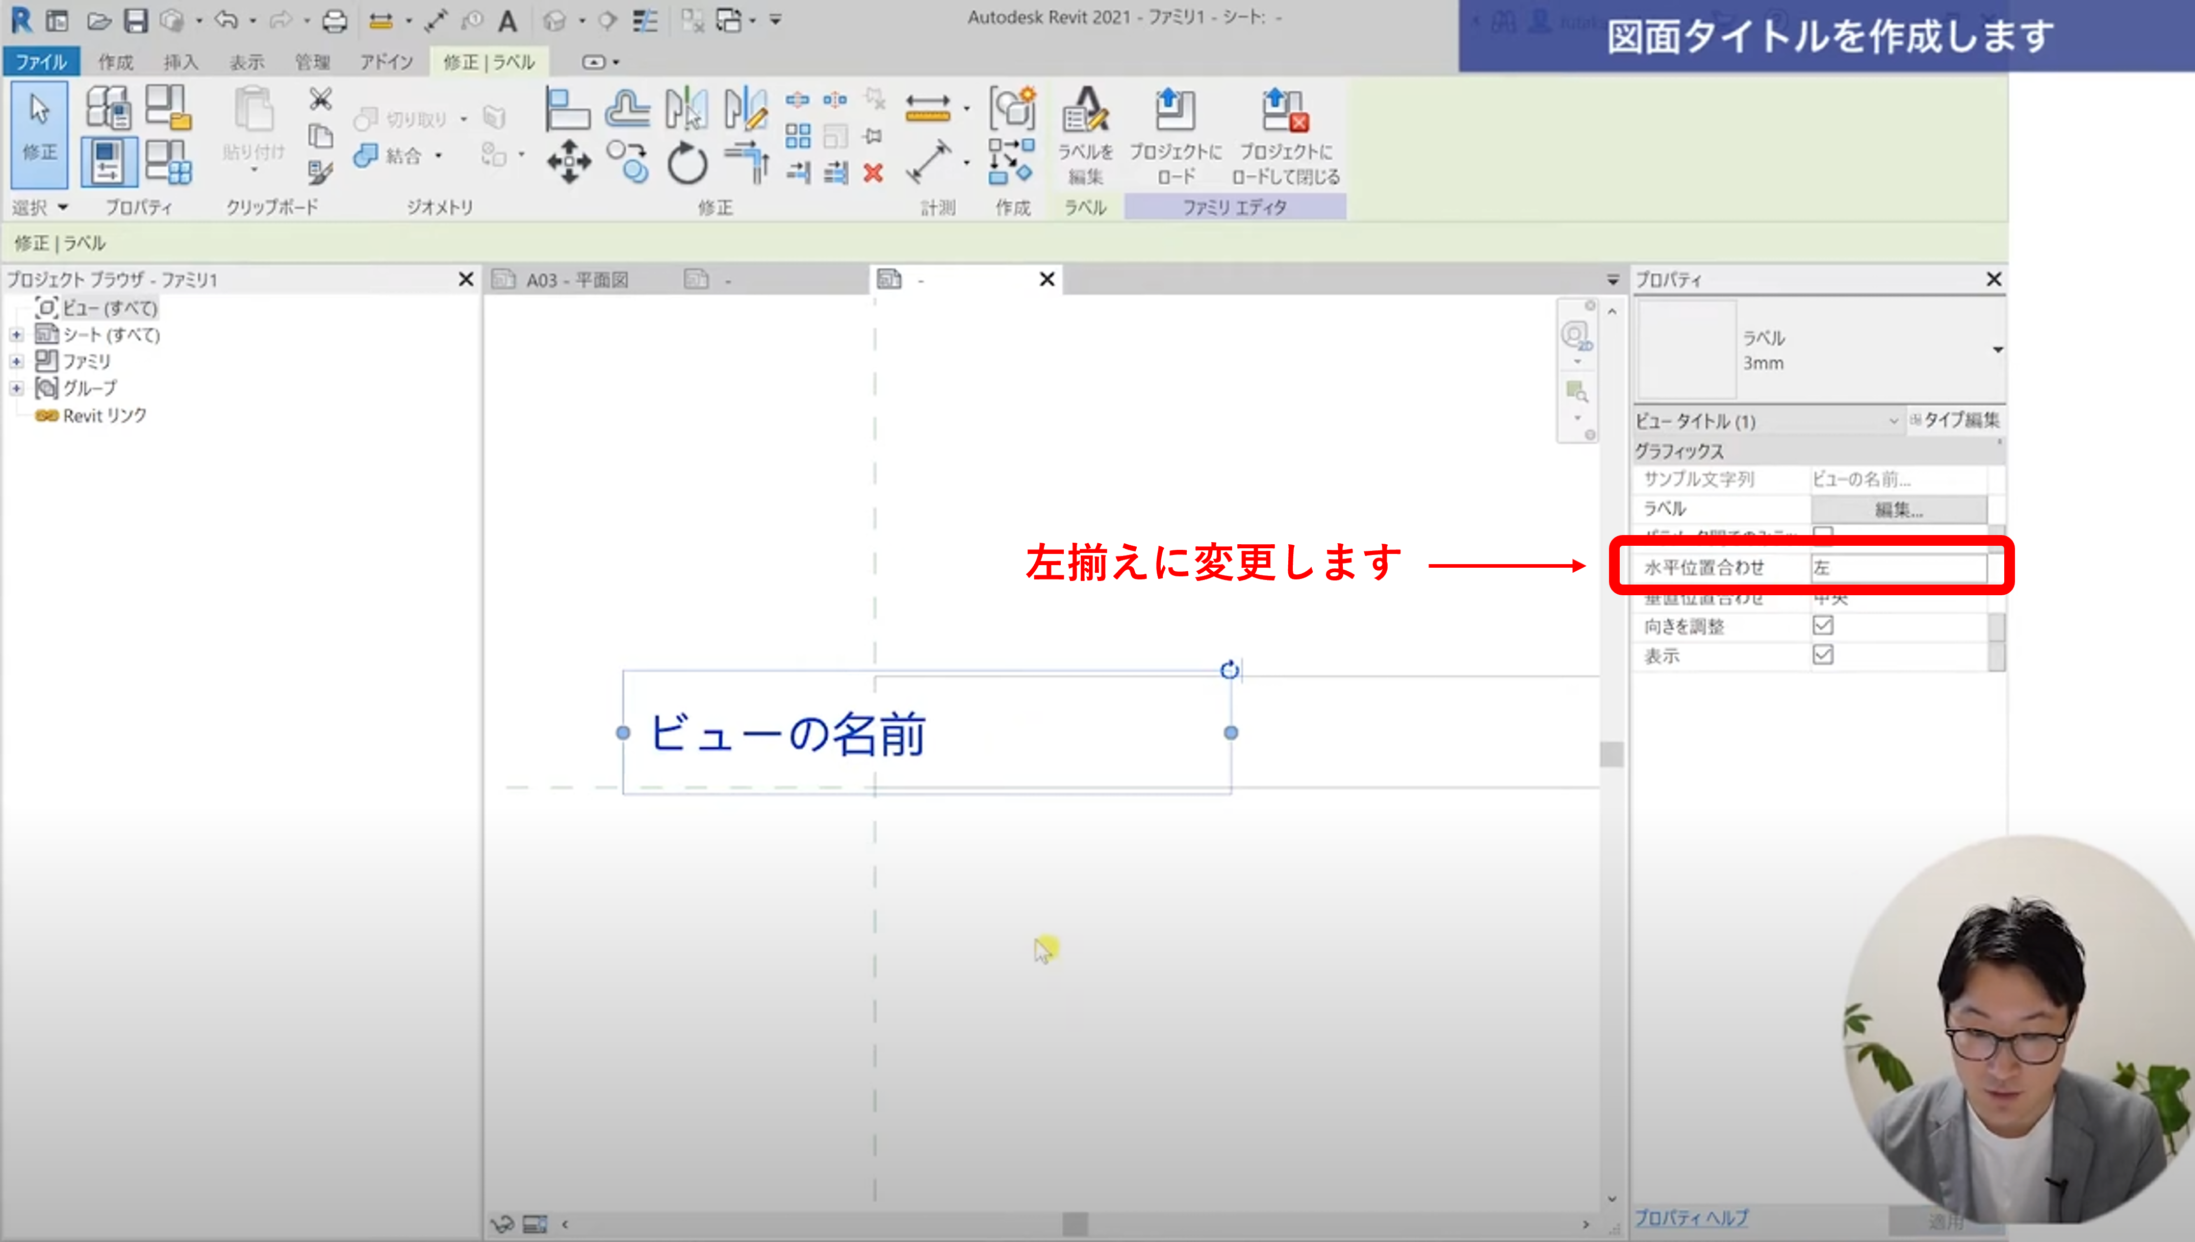Open the プロパティ ヘルプ link

[x=1690, y=1218]
